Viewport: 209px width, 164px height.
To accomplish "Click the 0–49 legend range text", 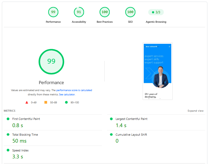I will [34, 102].
